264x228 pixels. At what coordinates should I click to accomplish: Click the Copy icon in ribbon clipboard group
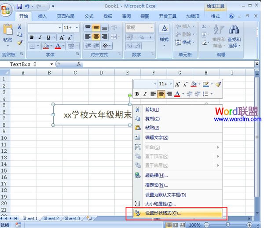click(x=19, y=34)
